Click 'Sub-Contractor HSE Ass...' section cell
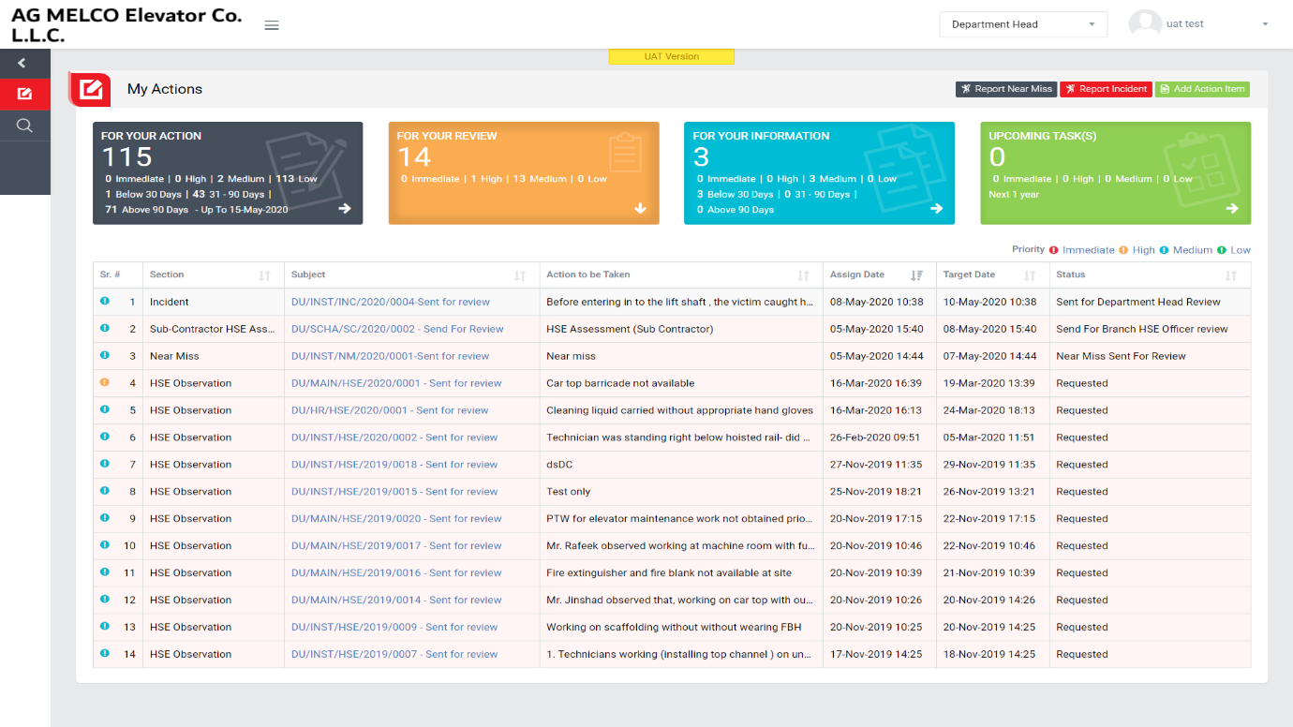 [213, 329]
